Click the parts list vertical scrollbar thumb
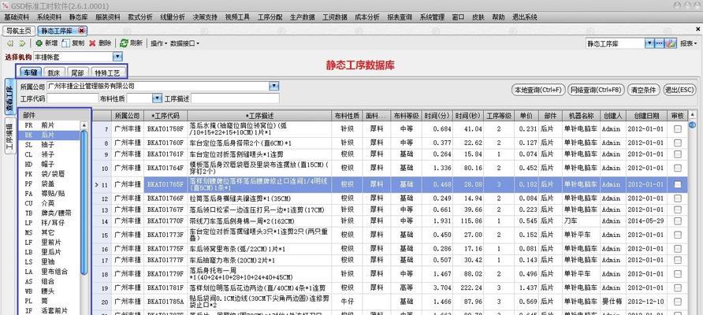Image resolution: width=703 pixels, height=315 pixels. click(84, 203)
